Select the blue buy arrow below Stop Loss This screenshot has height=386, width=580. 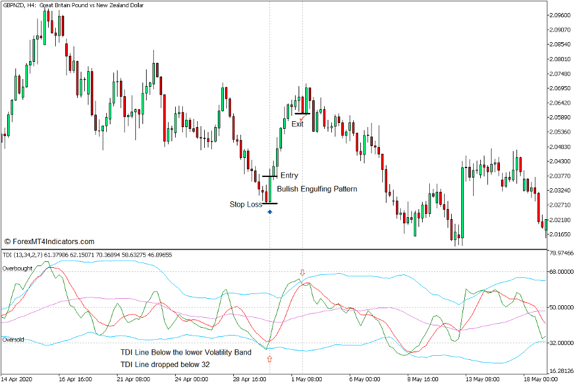click(x=270, y=211)
